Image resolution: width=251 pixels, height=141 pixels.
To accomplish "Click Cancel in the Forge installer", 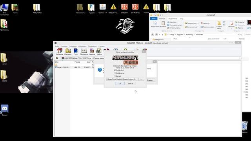I will [x=131, y=83].
